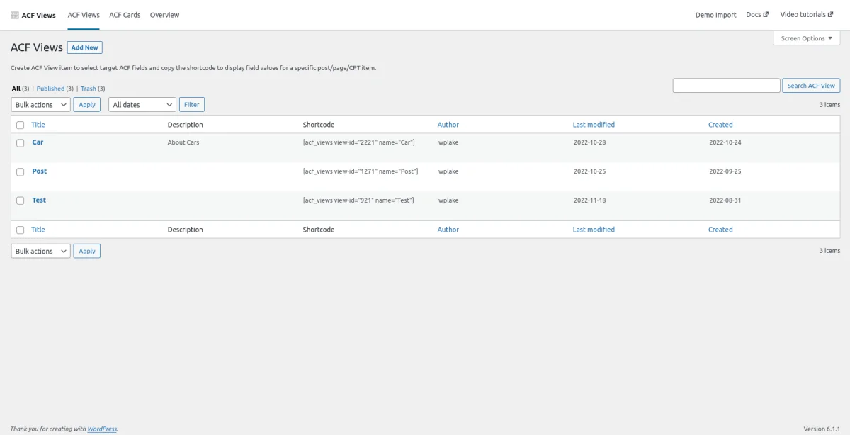Sort by Created in table header
This screenshot has width=850, height=435.
pos(720,125)
